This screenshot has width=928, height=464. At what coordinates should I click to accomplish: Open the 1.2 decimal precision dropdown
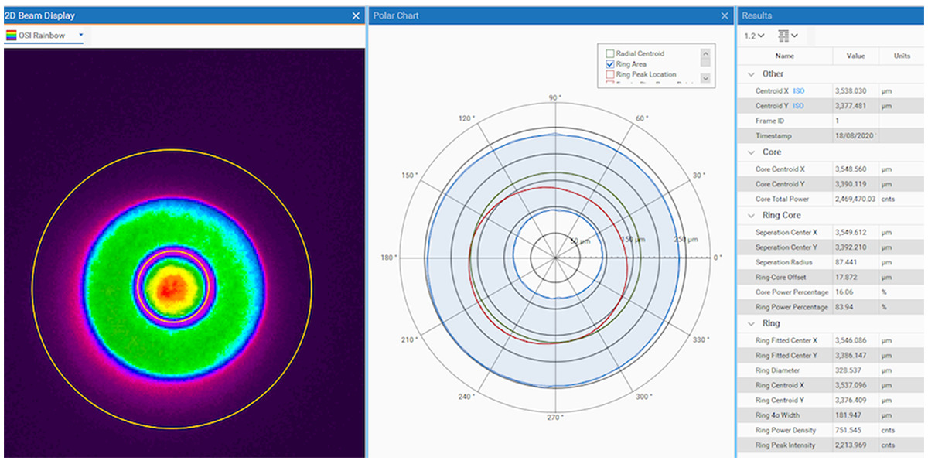(754, 36)
